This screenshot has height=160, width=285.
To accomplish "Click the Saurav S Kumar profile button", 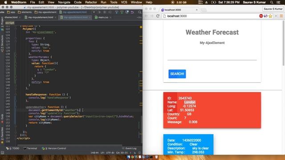I will click(273, 9).
